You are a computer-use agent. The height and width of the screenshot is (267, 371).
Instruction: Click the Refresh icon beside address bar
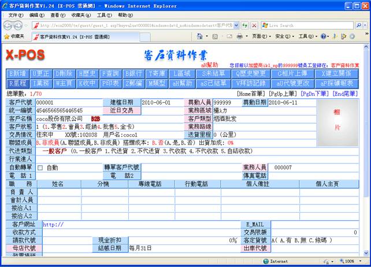pos(245,25)
